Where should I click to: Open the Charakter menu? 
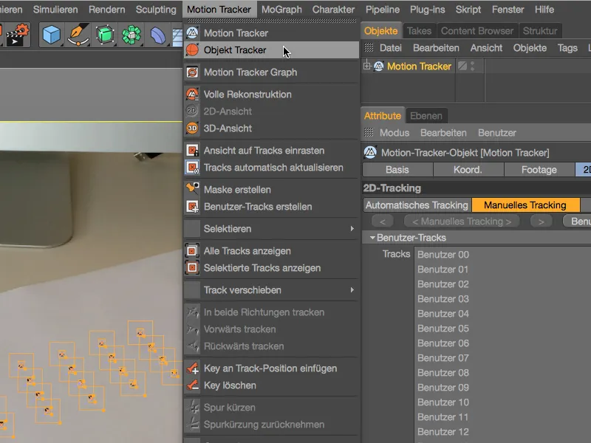tap(333, 10)
